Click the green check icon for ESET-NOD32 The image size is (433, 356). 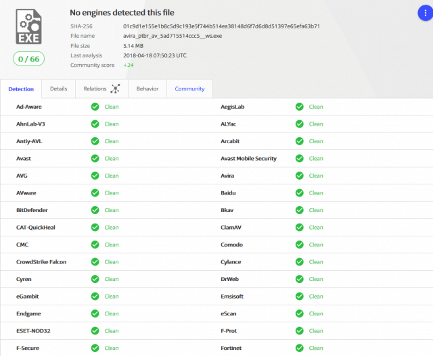(x=95, y=331)
